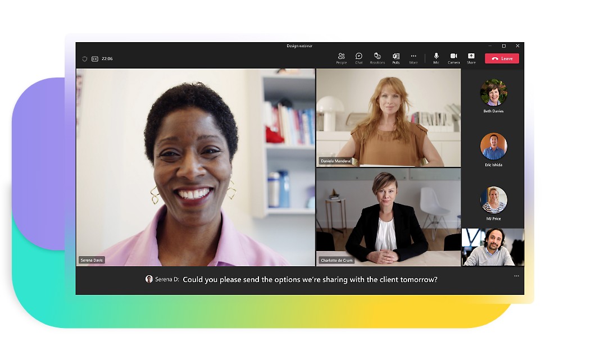
Task: Open the People panel
Action: (341, 58)
